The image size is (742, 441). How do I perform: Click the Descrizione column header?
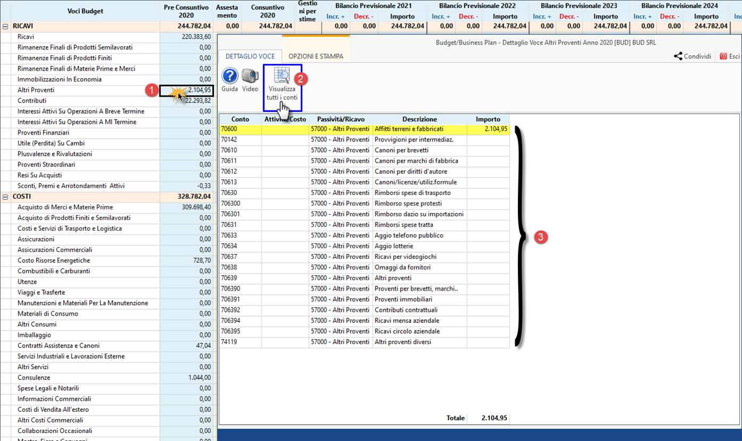(x=419, y=119)
